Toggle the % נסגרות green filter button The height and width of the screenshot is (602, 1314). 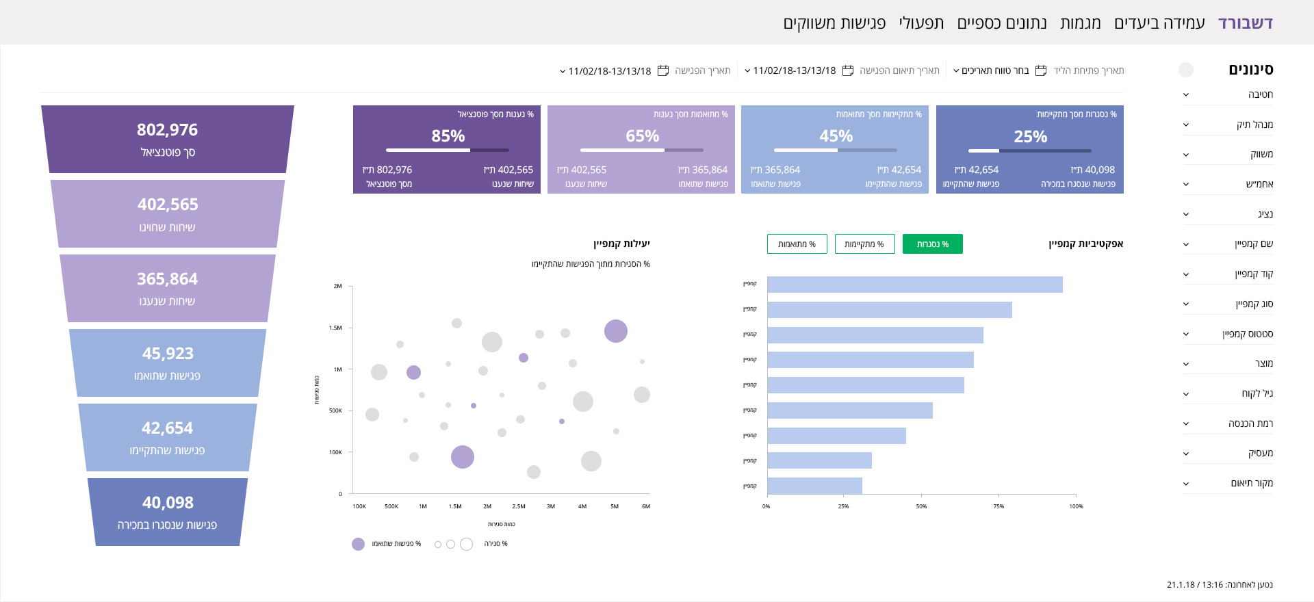tap(932, 244)
